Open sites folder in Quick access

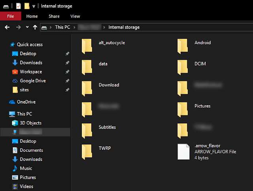click(x=24, y=90)
